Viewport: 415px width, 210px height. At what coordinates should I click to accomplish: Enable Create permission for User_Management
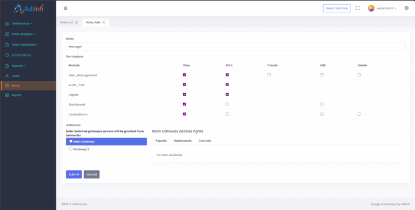(x=269, y=75)
